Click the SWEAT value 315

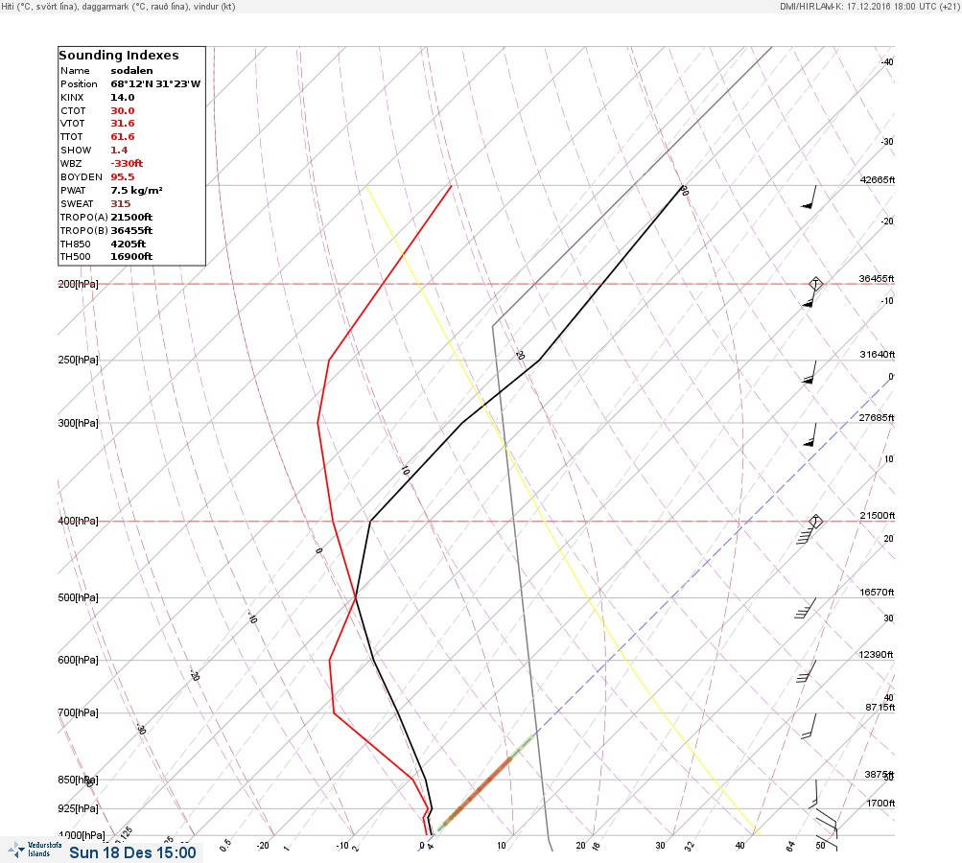coord(120,204)
